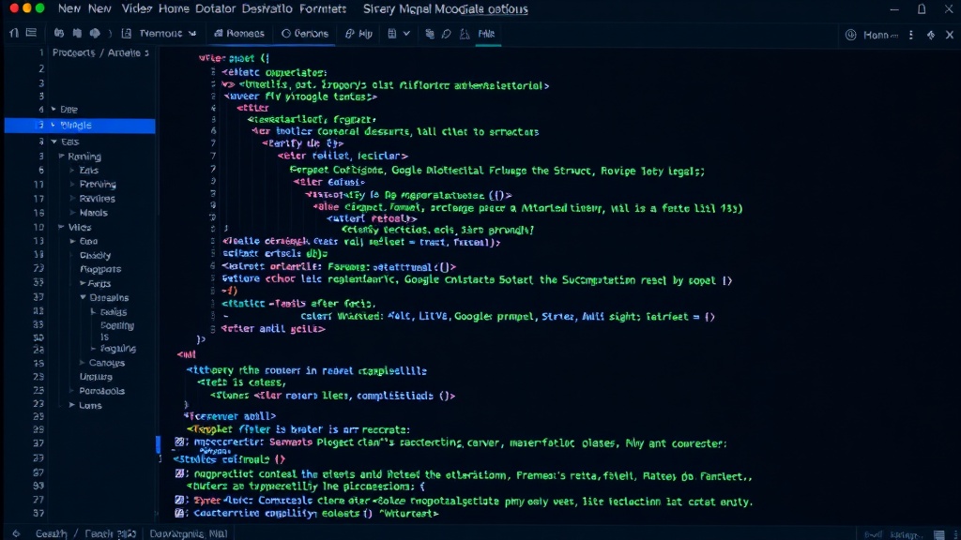Click the Cerions tab button
The width and height of the screenshot is (961, 540).
[305, 34]
